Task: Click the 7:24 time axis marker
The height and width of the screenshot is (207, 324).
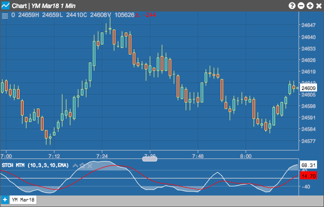Action: click(x=102, y=156)
